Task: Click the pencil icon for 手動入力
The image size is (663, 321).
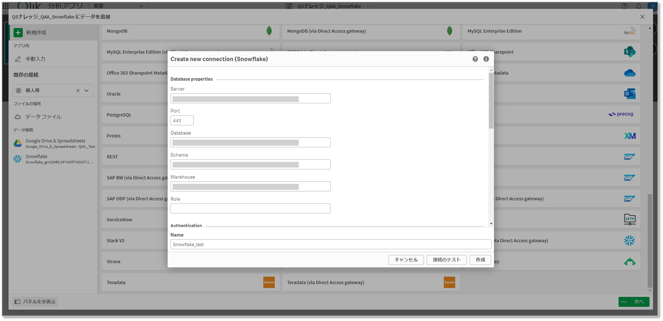Action: pos(18,59)
